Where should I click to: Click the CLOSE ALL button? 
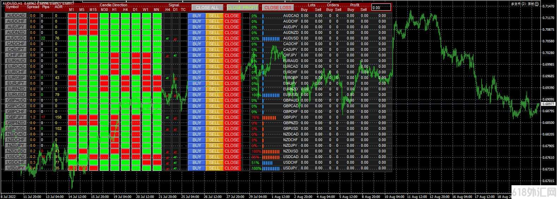coord(207,7)
